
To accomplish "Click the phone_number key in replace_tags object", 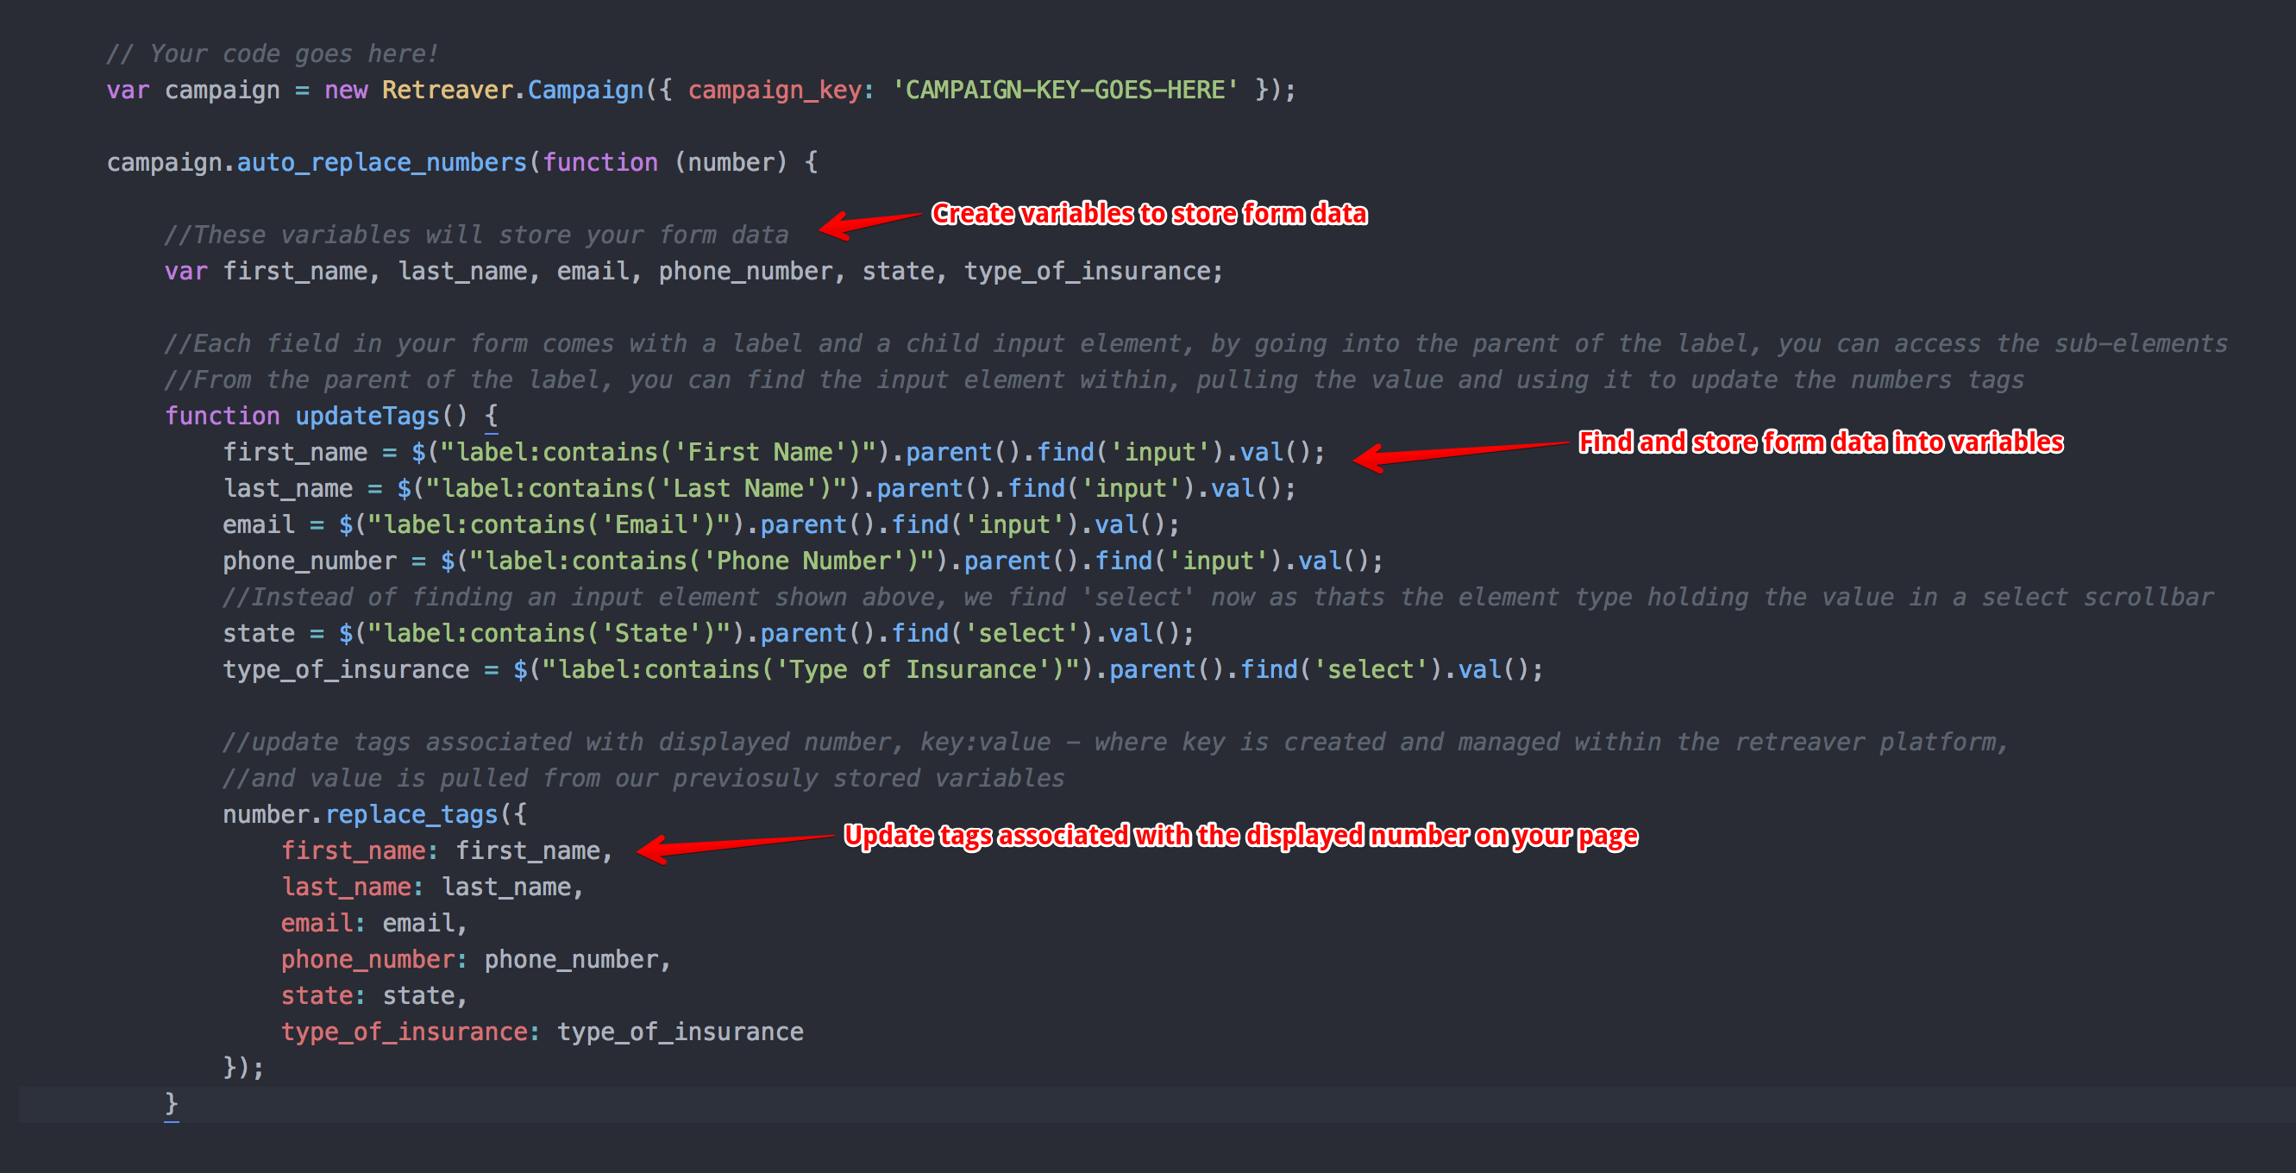I will (367, 959).
